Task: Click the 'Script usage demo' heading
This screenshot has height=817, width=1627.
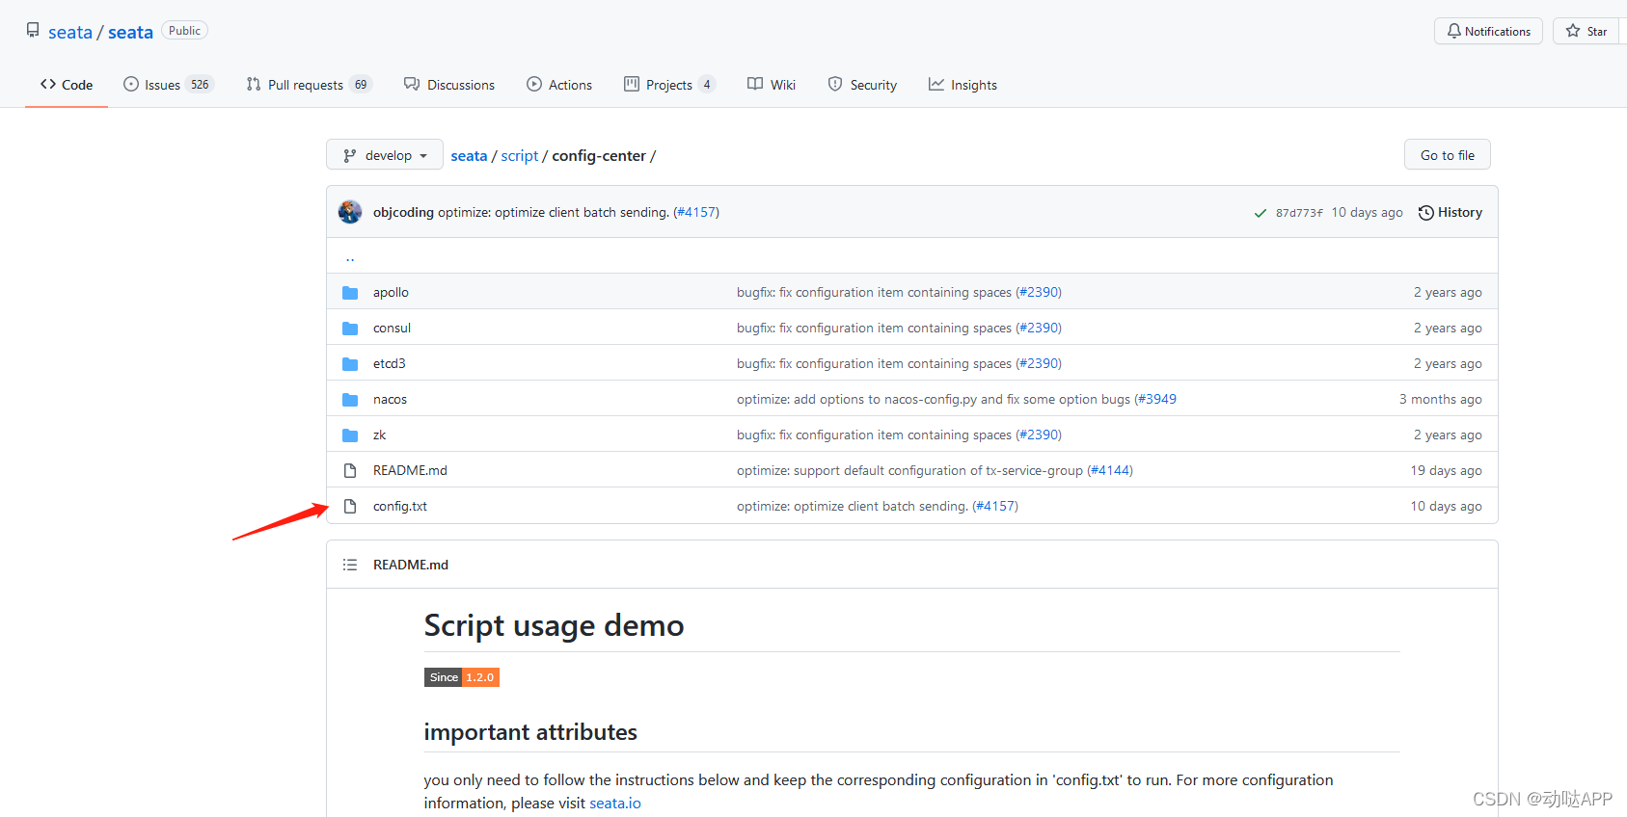Action: tap(554, 625)
